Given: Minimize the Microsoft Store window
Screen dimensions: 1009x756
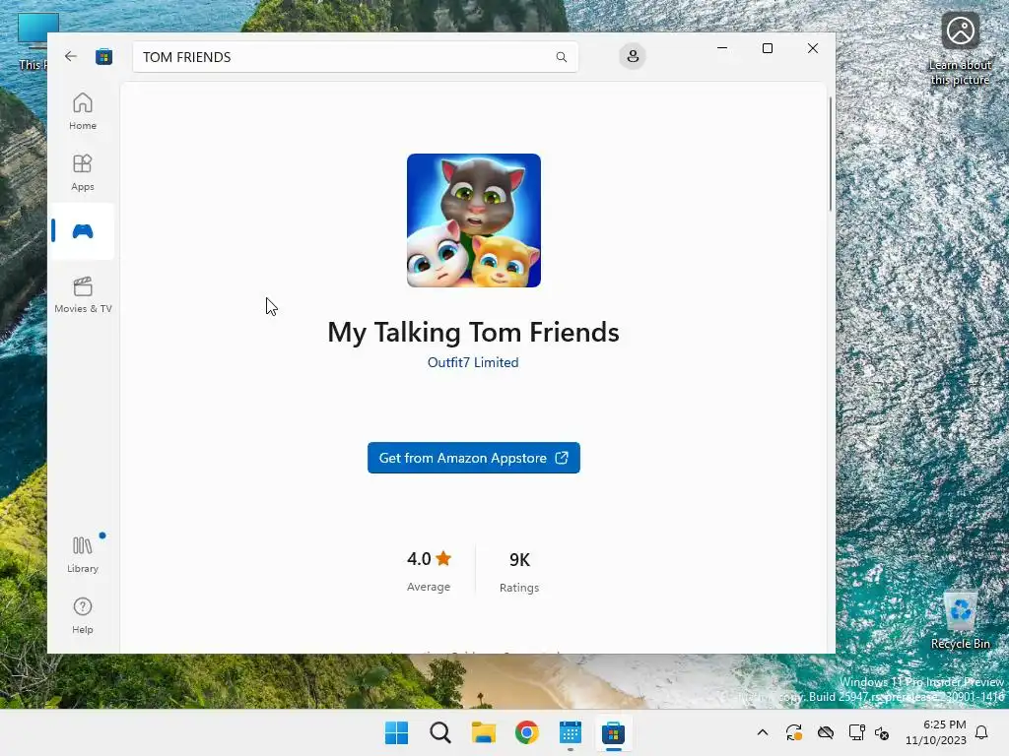Looking at the screenshot, I should coord(722,48).
